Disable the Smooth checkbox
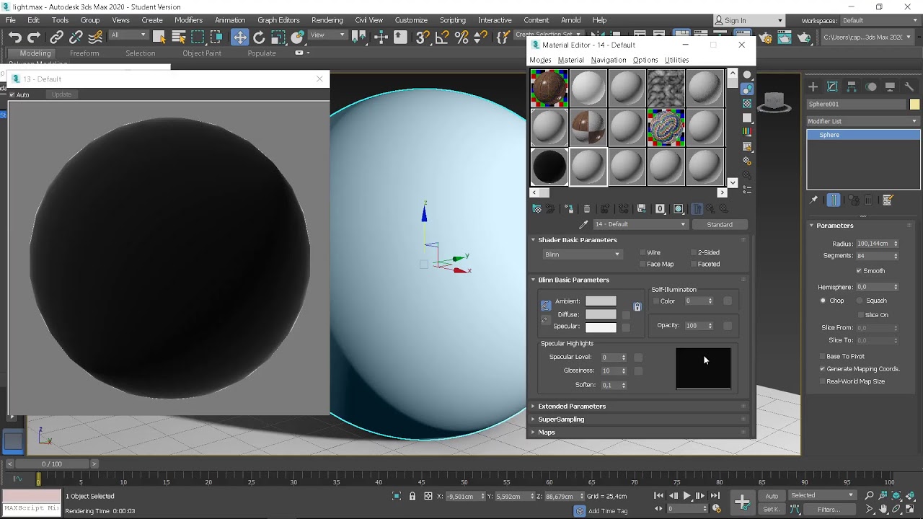923x519 pixels. pos(859,271)
